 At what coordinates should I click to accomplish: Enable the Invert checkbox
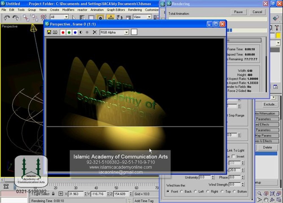[x=233, y=156]
